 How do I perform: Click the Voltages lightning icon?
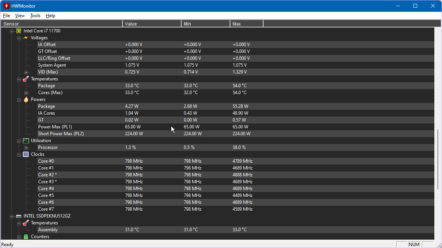click(26, 38)
